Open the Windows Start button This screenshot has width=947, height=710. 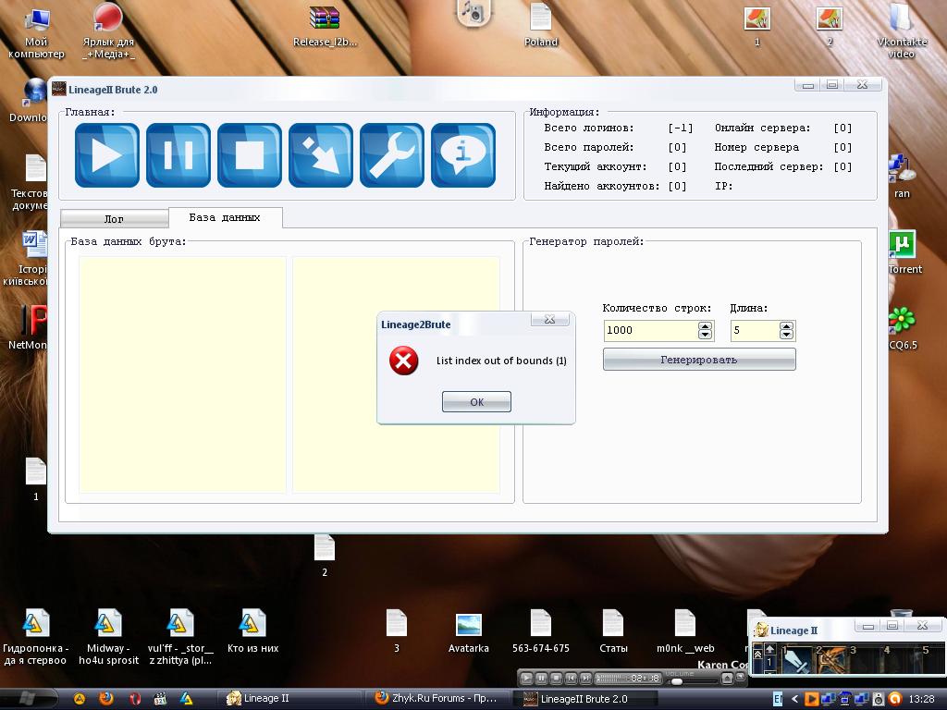pos(29,699)
